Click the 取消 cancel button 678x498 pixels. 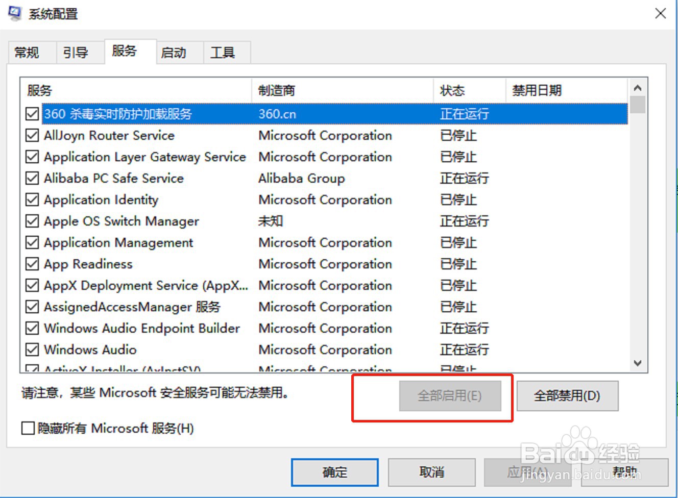[430, 472]
